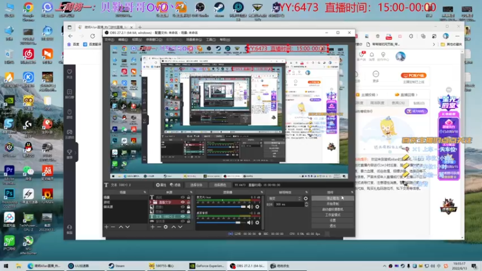Screen dimensions: 482x271
Task: Hide the 文本 (GDI+) 2 source
Action: 183,216
